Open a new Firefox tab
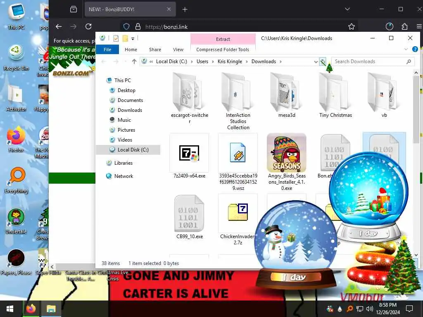 coord(185,9)
